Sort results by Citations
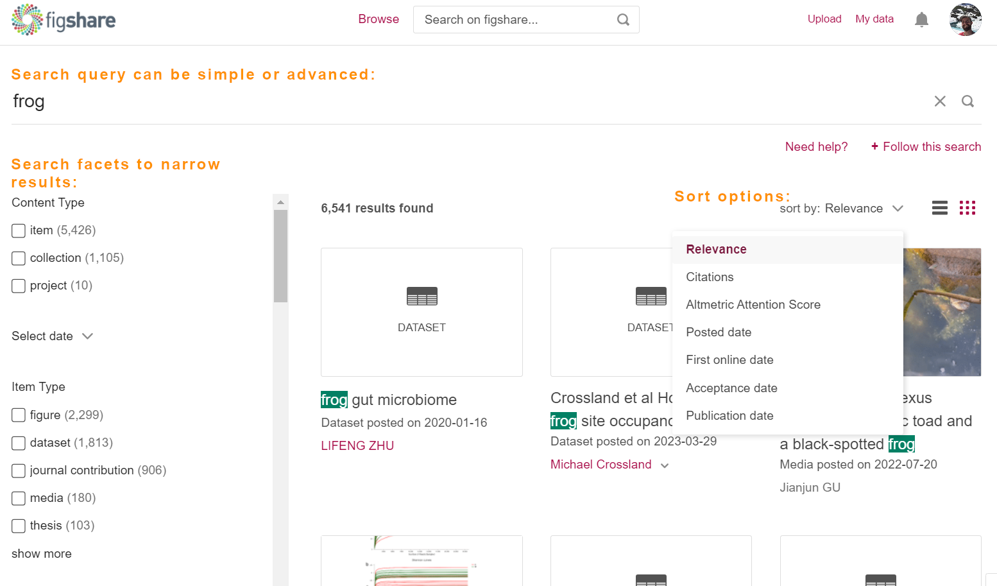997x586 pixels. 710,277
